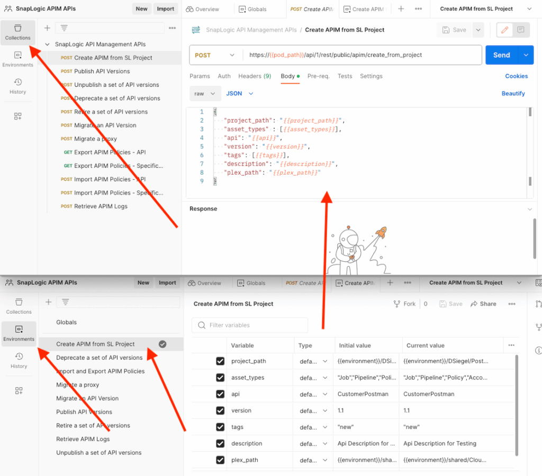Screen dimensions: 542x476
Task: Click the magnifier icon in Filter variables
Action: click(x=201, y=325)
